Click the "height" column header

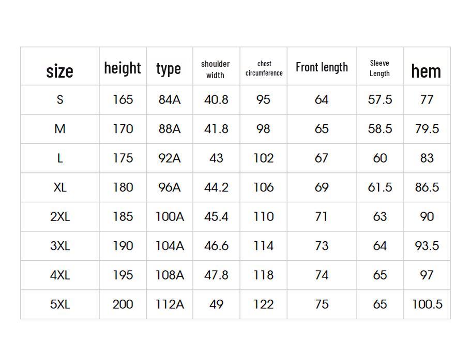[123, 68]
